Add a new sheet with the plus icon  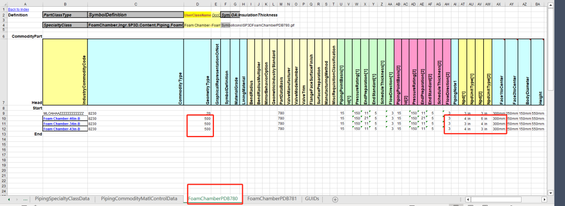(x=335, y=199)
